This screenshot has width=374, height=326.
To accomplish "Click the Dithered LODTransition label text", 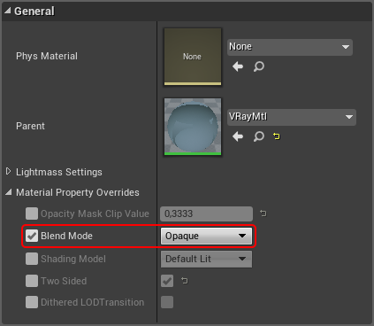I will [93, 302].
